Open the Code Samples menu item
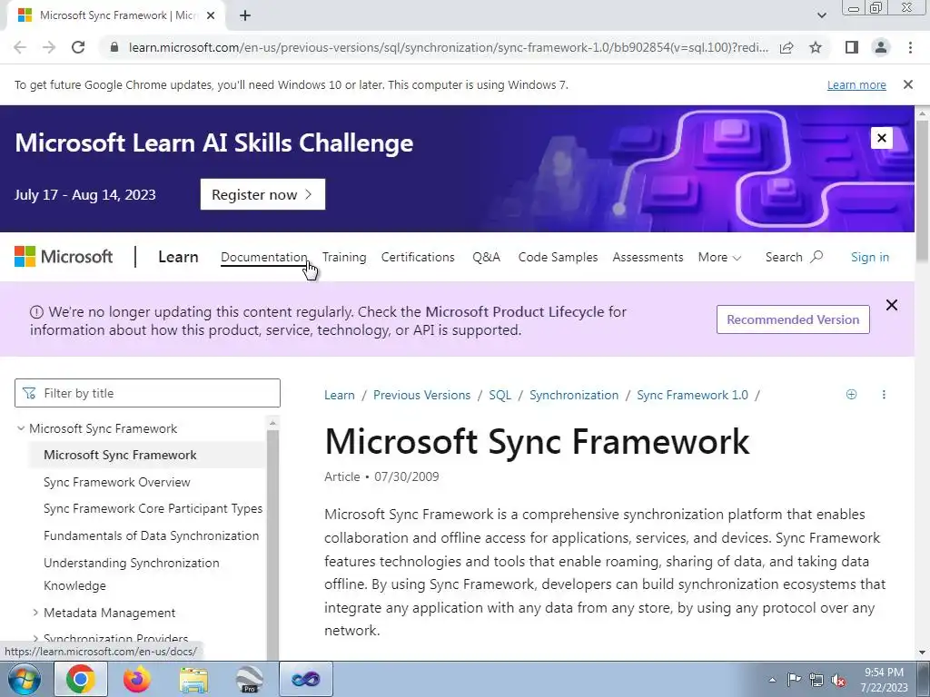 [558, 257]
